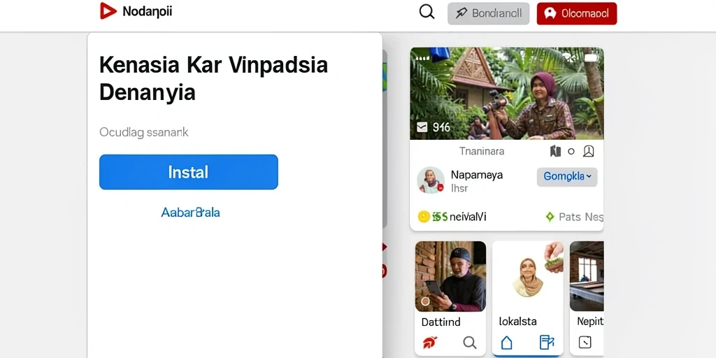The width and height of the screenshot is (716, 358).
Task: Click the blue Instal button
Action: point(188,172)
